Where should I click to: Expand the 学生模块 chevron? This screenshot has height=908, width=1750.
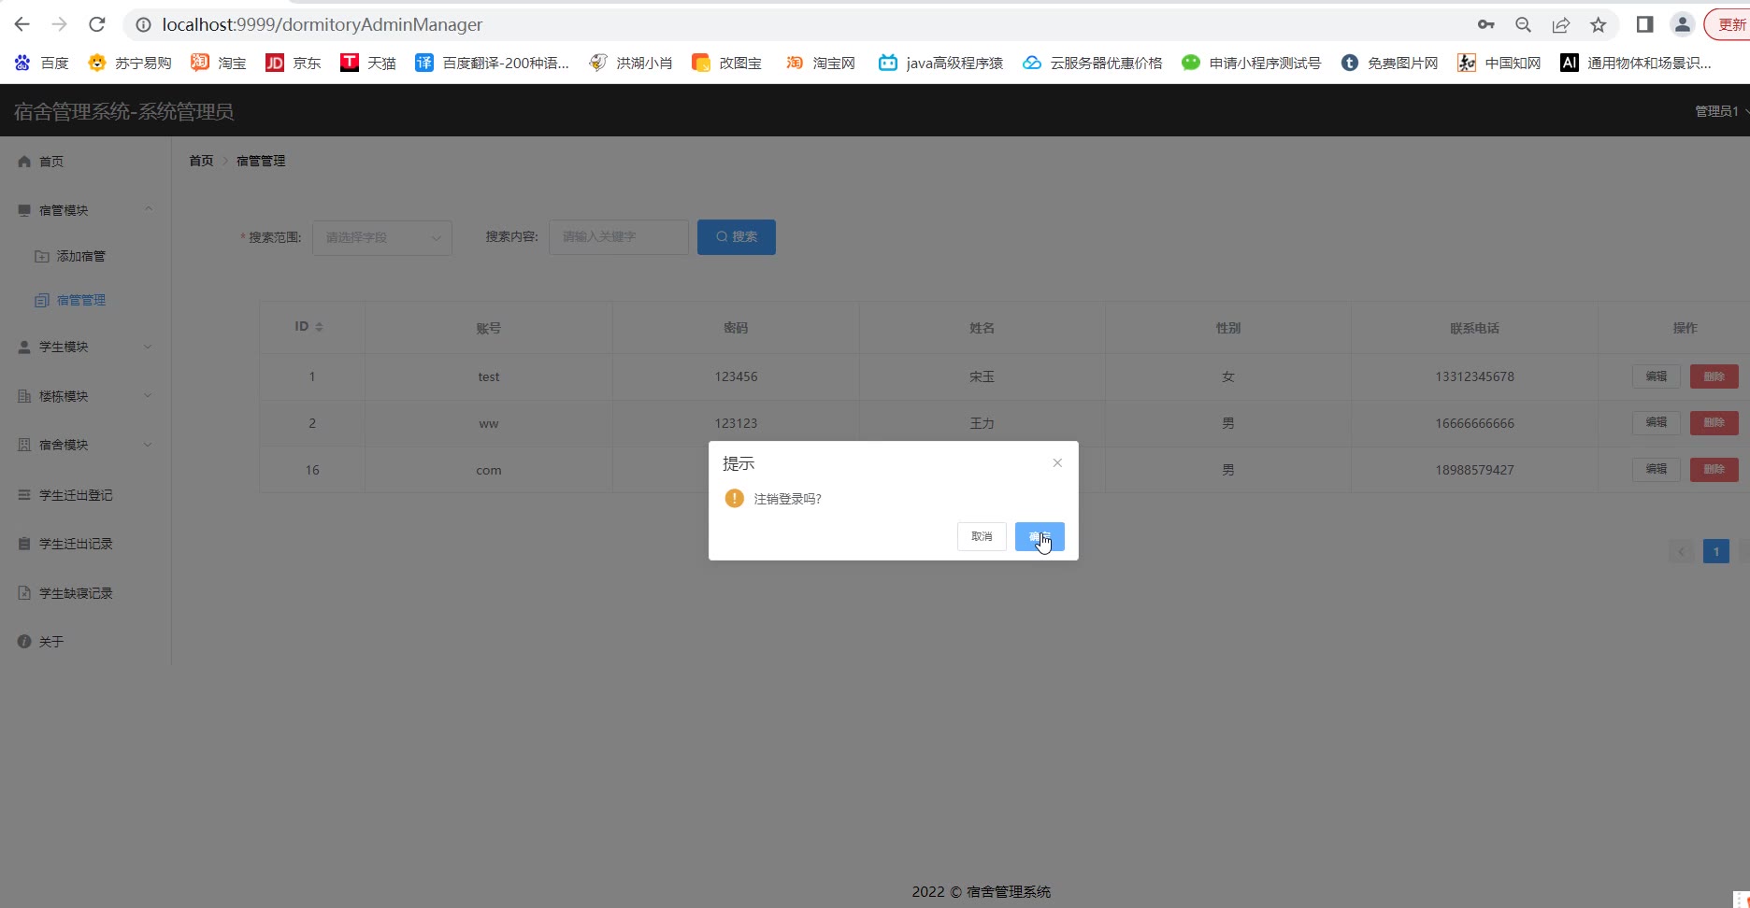click(x=148, y=347)
